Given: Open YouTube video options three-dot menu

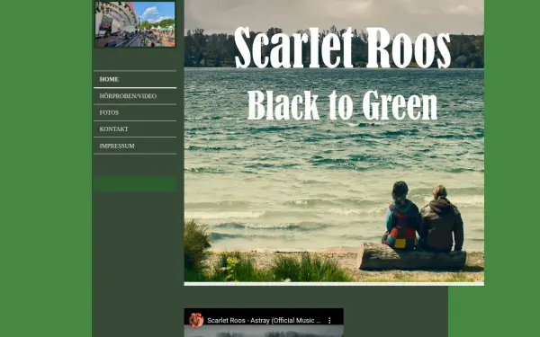Looking at the screenshot, I should (x=329, y=321).
